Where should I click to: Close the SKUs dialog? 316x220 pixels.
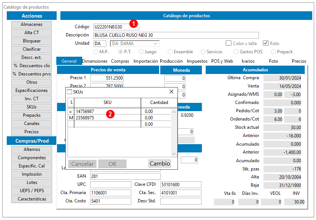[172, 92]
